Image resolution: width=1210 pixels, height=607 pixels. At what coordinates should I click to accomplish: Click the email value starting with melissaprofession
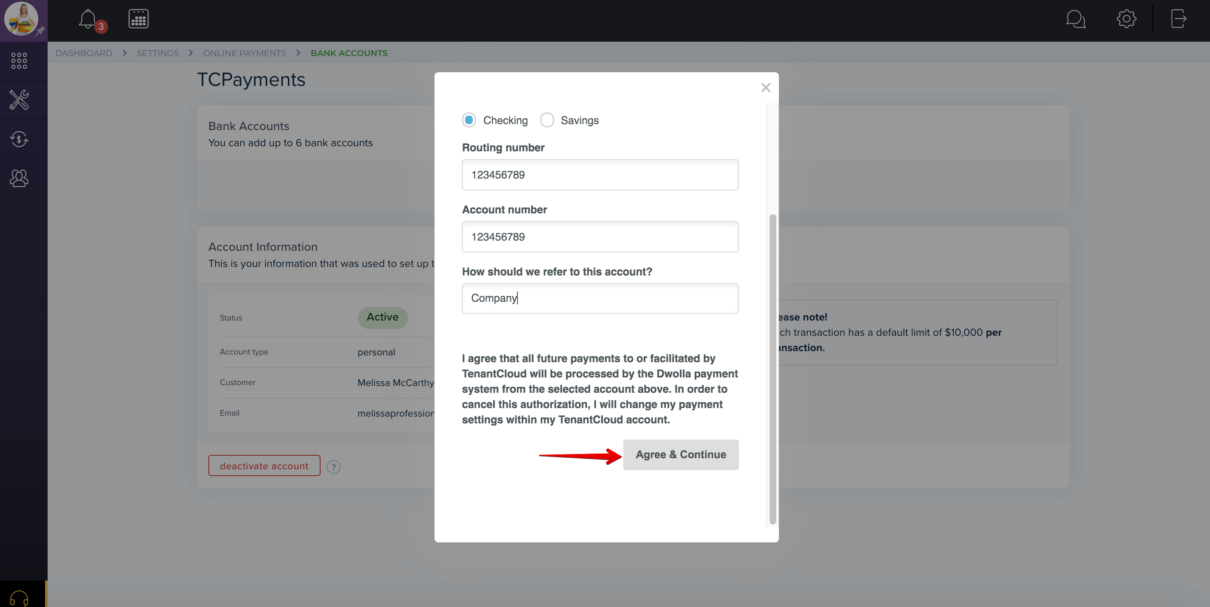[x=396, y=413]
